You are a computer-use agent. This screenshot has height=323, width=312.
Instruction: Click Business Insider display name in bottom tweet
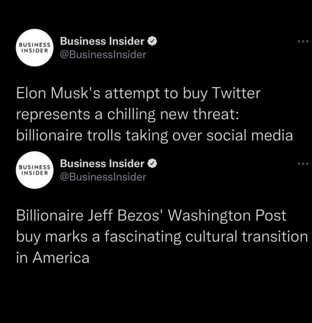[102, 164]
